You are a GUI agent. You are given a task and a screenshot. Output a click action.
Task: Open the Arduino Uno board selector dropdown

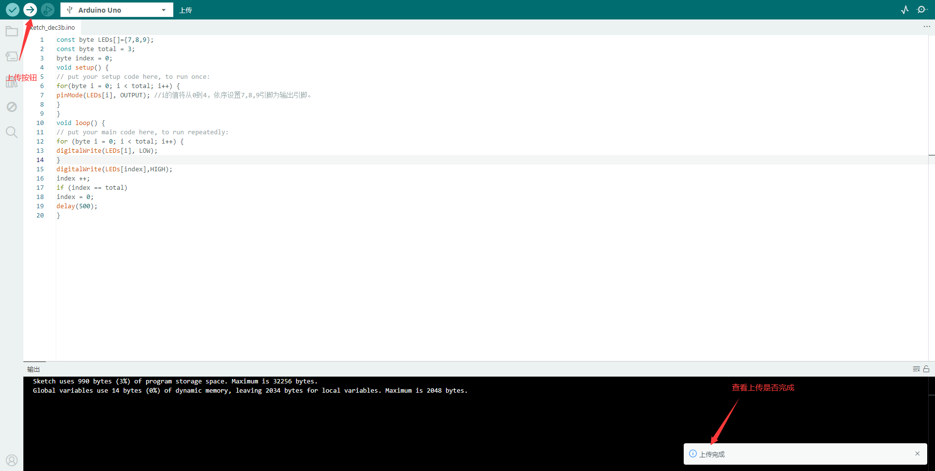coord(117,10)
